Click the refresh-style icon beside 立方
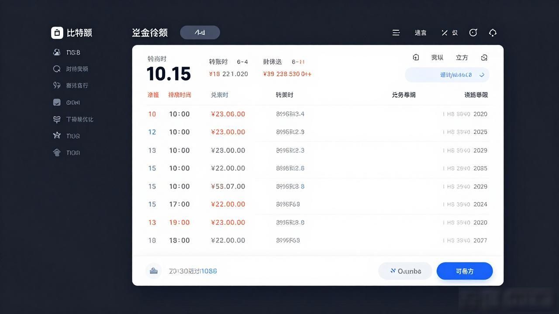The image size is (559, 314). (484, 58)
